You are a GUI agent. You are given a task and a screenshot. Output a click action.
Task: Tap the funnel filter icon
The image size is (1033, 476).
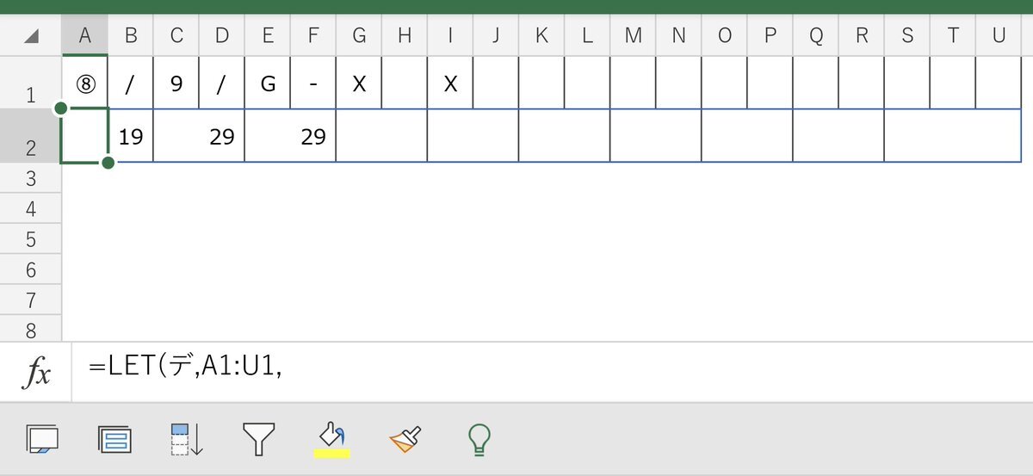tap(258, 440)
